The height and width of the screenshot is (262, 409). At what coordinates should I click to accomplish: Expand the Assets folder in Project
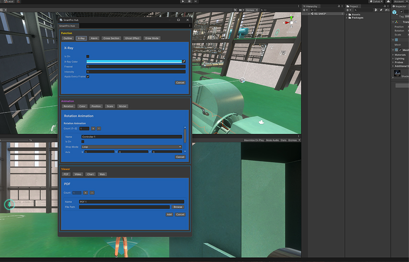coord(349,14)
